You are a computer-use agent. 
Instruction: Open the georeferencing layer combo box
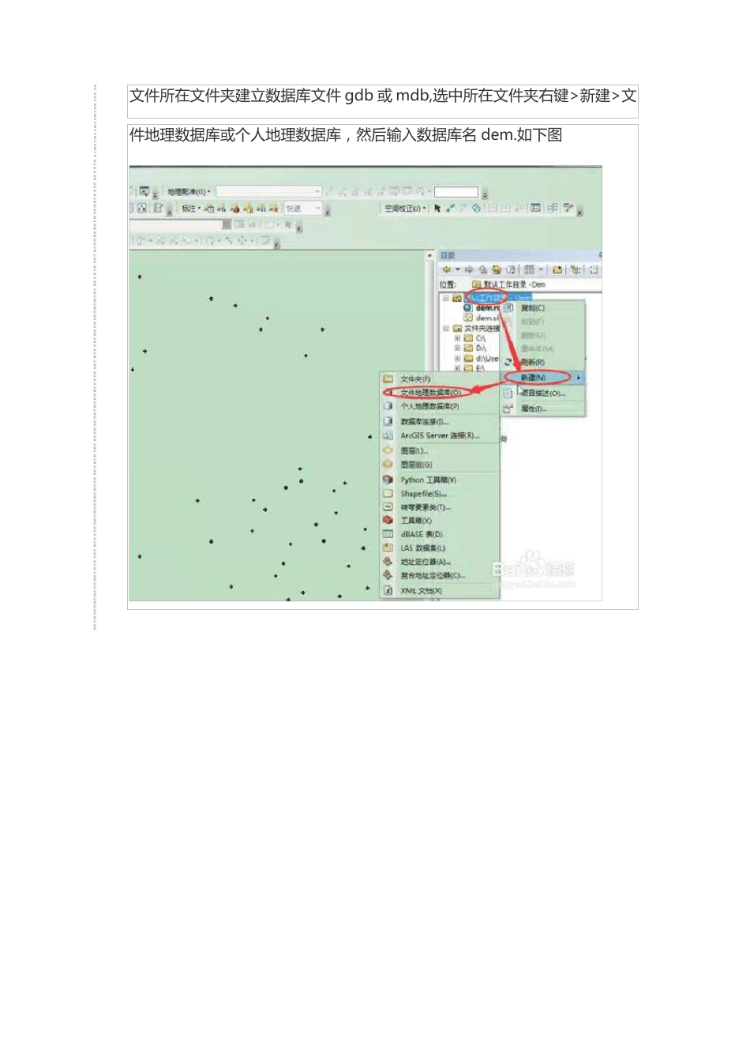pyautogui.click(x=269, y=191)
